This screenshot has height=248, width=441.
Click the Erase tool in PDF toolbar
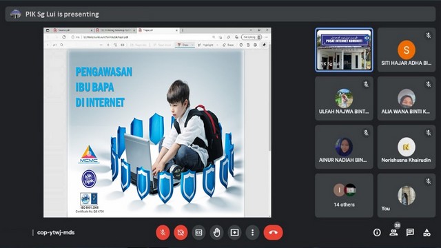(x=228, y=45)
